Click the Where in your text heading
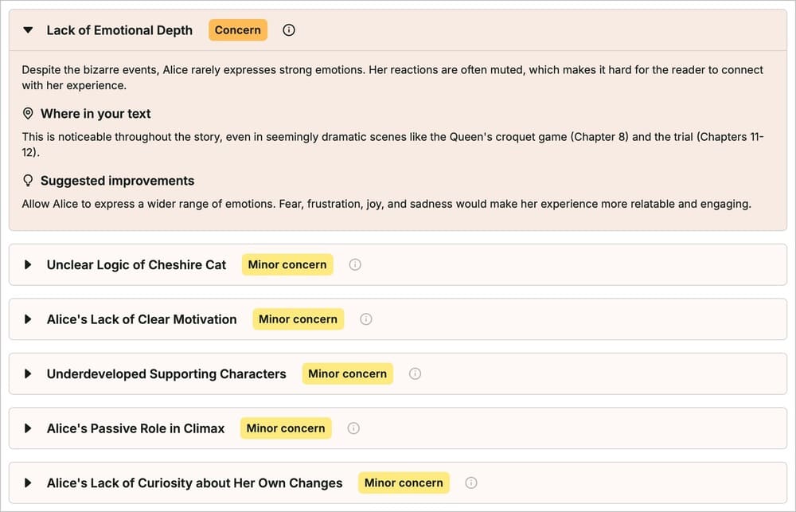Image resolution: width=796 pixels, height=512 pixels. [96, 114]
